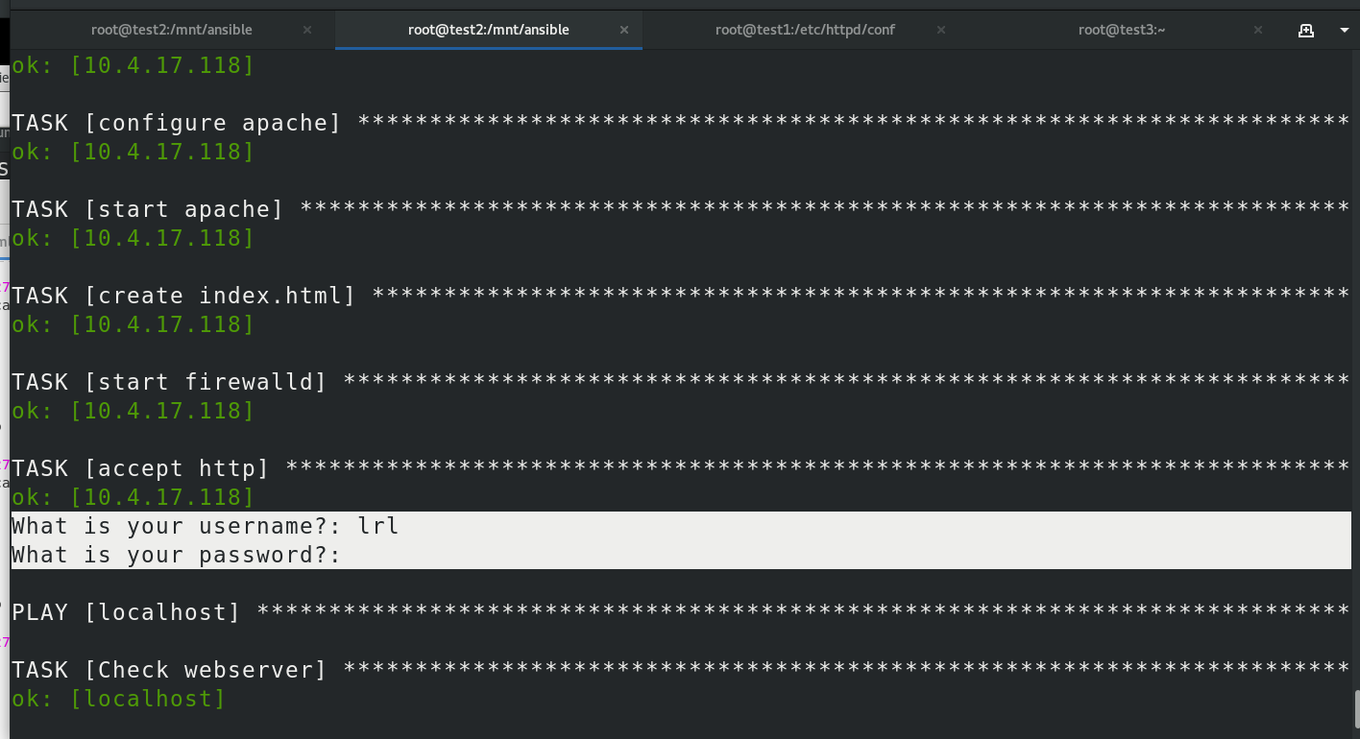This screenshot has height=739, width=1360.
Task: Click the 'ok: [localhost]' line
Action: (119, 699)
